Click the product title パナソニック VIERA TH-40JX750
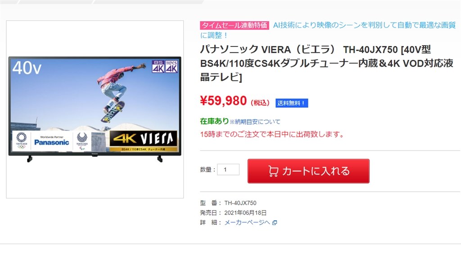461x253 pixels. (327, 63)
